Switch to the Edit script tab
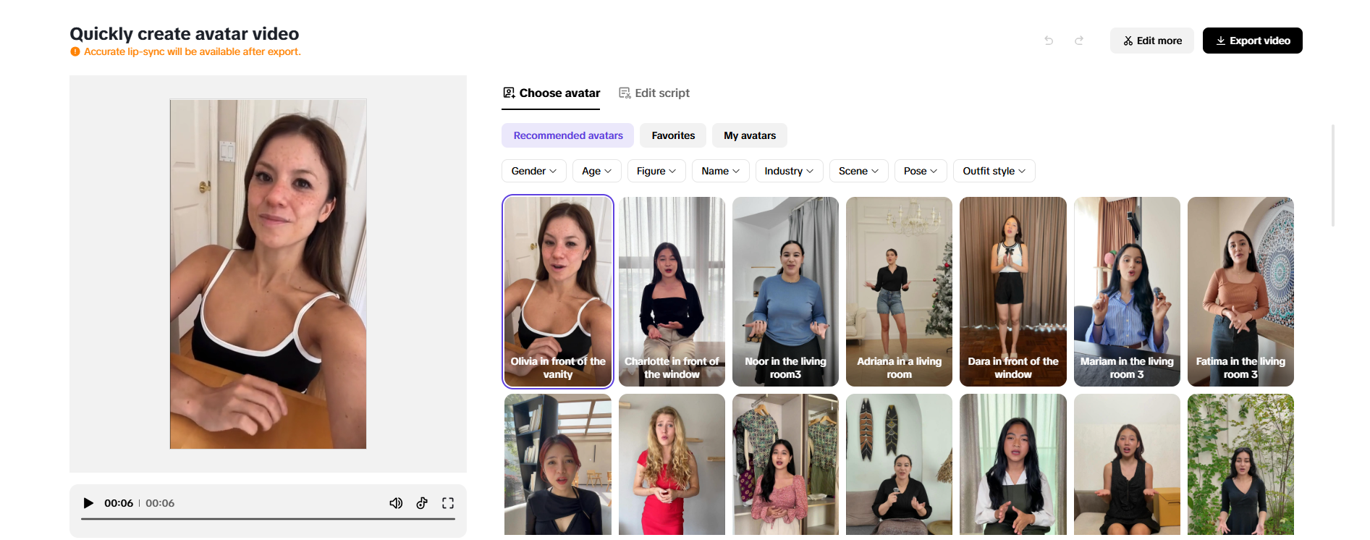Image resolution: width=1370 pixels, height=540 pixels. click(654, 93)
